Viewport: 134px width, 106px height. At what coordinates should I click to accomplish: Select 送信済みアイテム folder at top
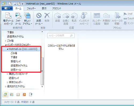pos(16,37)
